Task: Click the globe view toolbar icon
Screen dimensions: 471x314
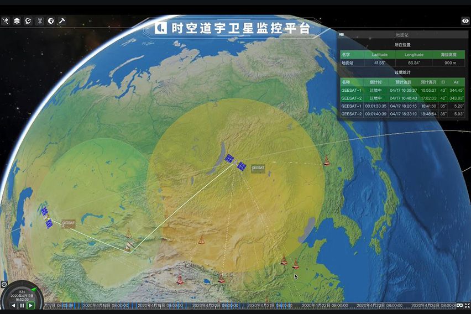Action: [51, 21]
